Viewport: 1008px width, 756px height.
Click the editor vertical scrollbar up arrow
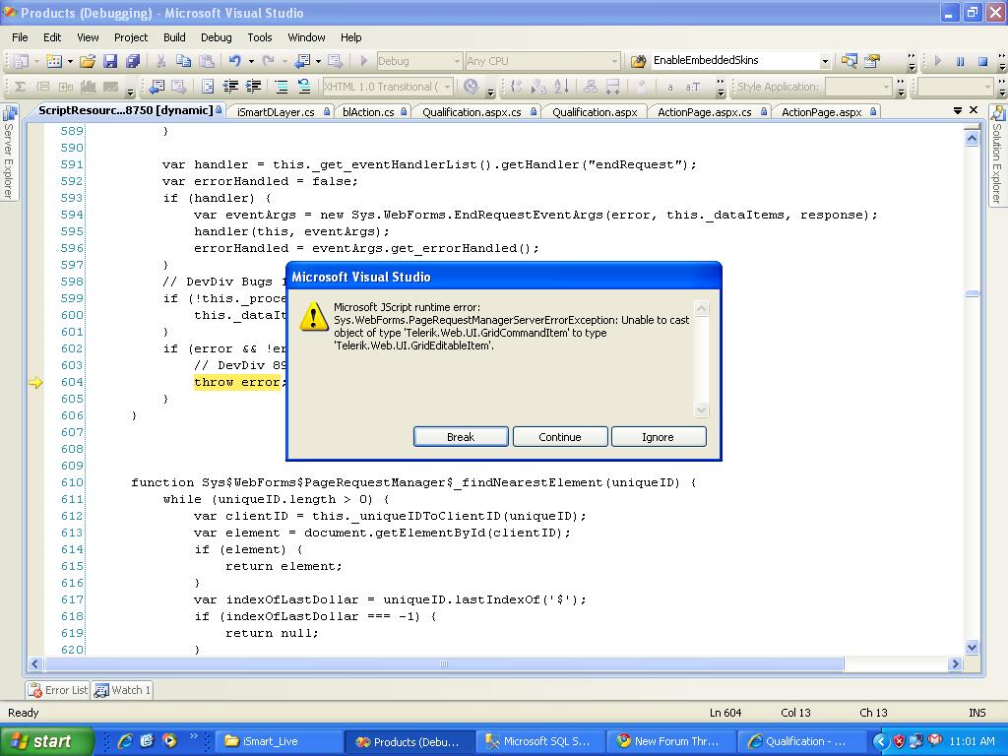[972, 138]
